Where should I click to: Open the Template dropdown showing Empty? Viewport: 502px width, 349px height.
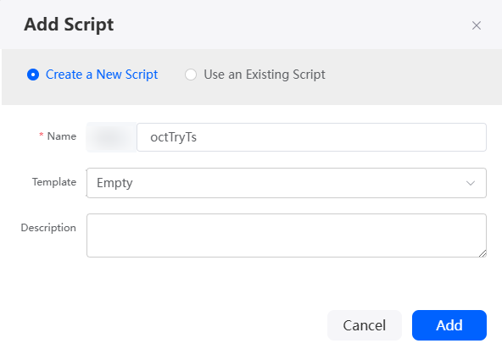287,183
